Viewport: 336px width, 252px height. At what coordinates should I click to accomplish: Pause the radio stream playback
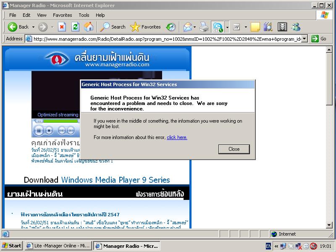39,130
